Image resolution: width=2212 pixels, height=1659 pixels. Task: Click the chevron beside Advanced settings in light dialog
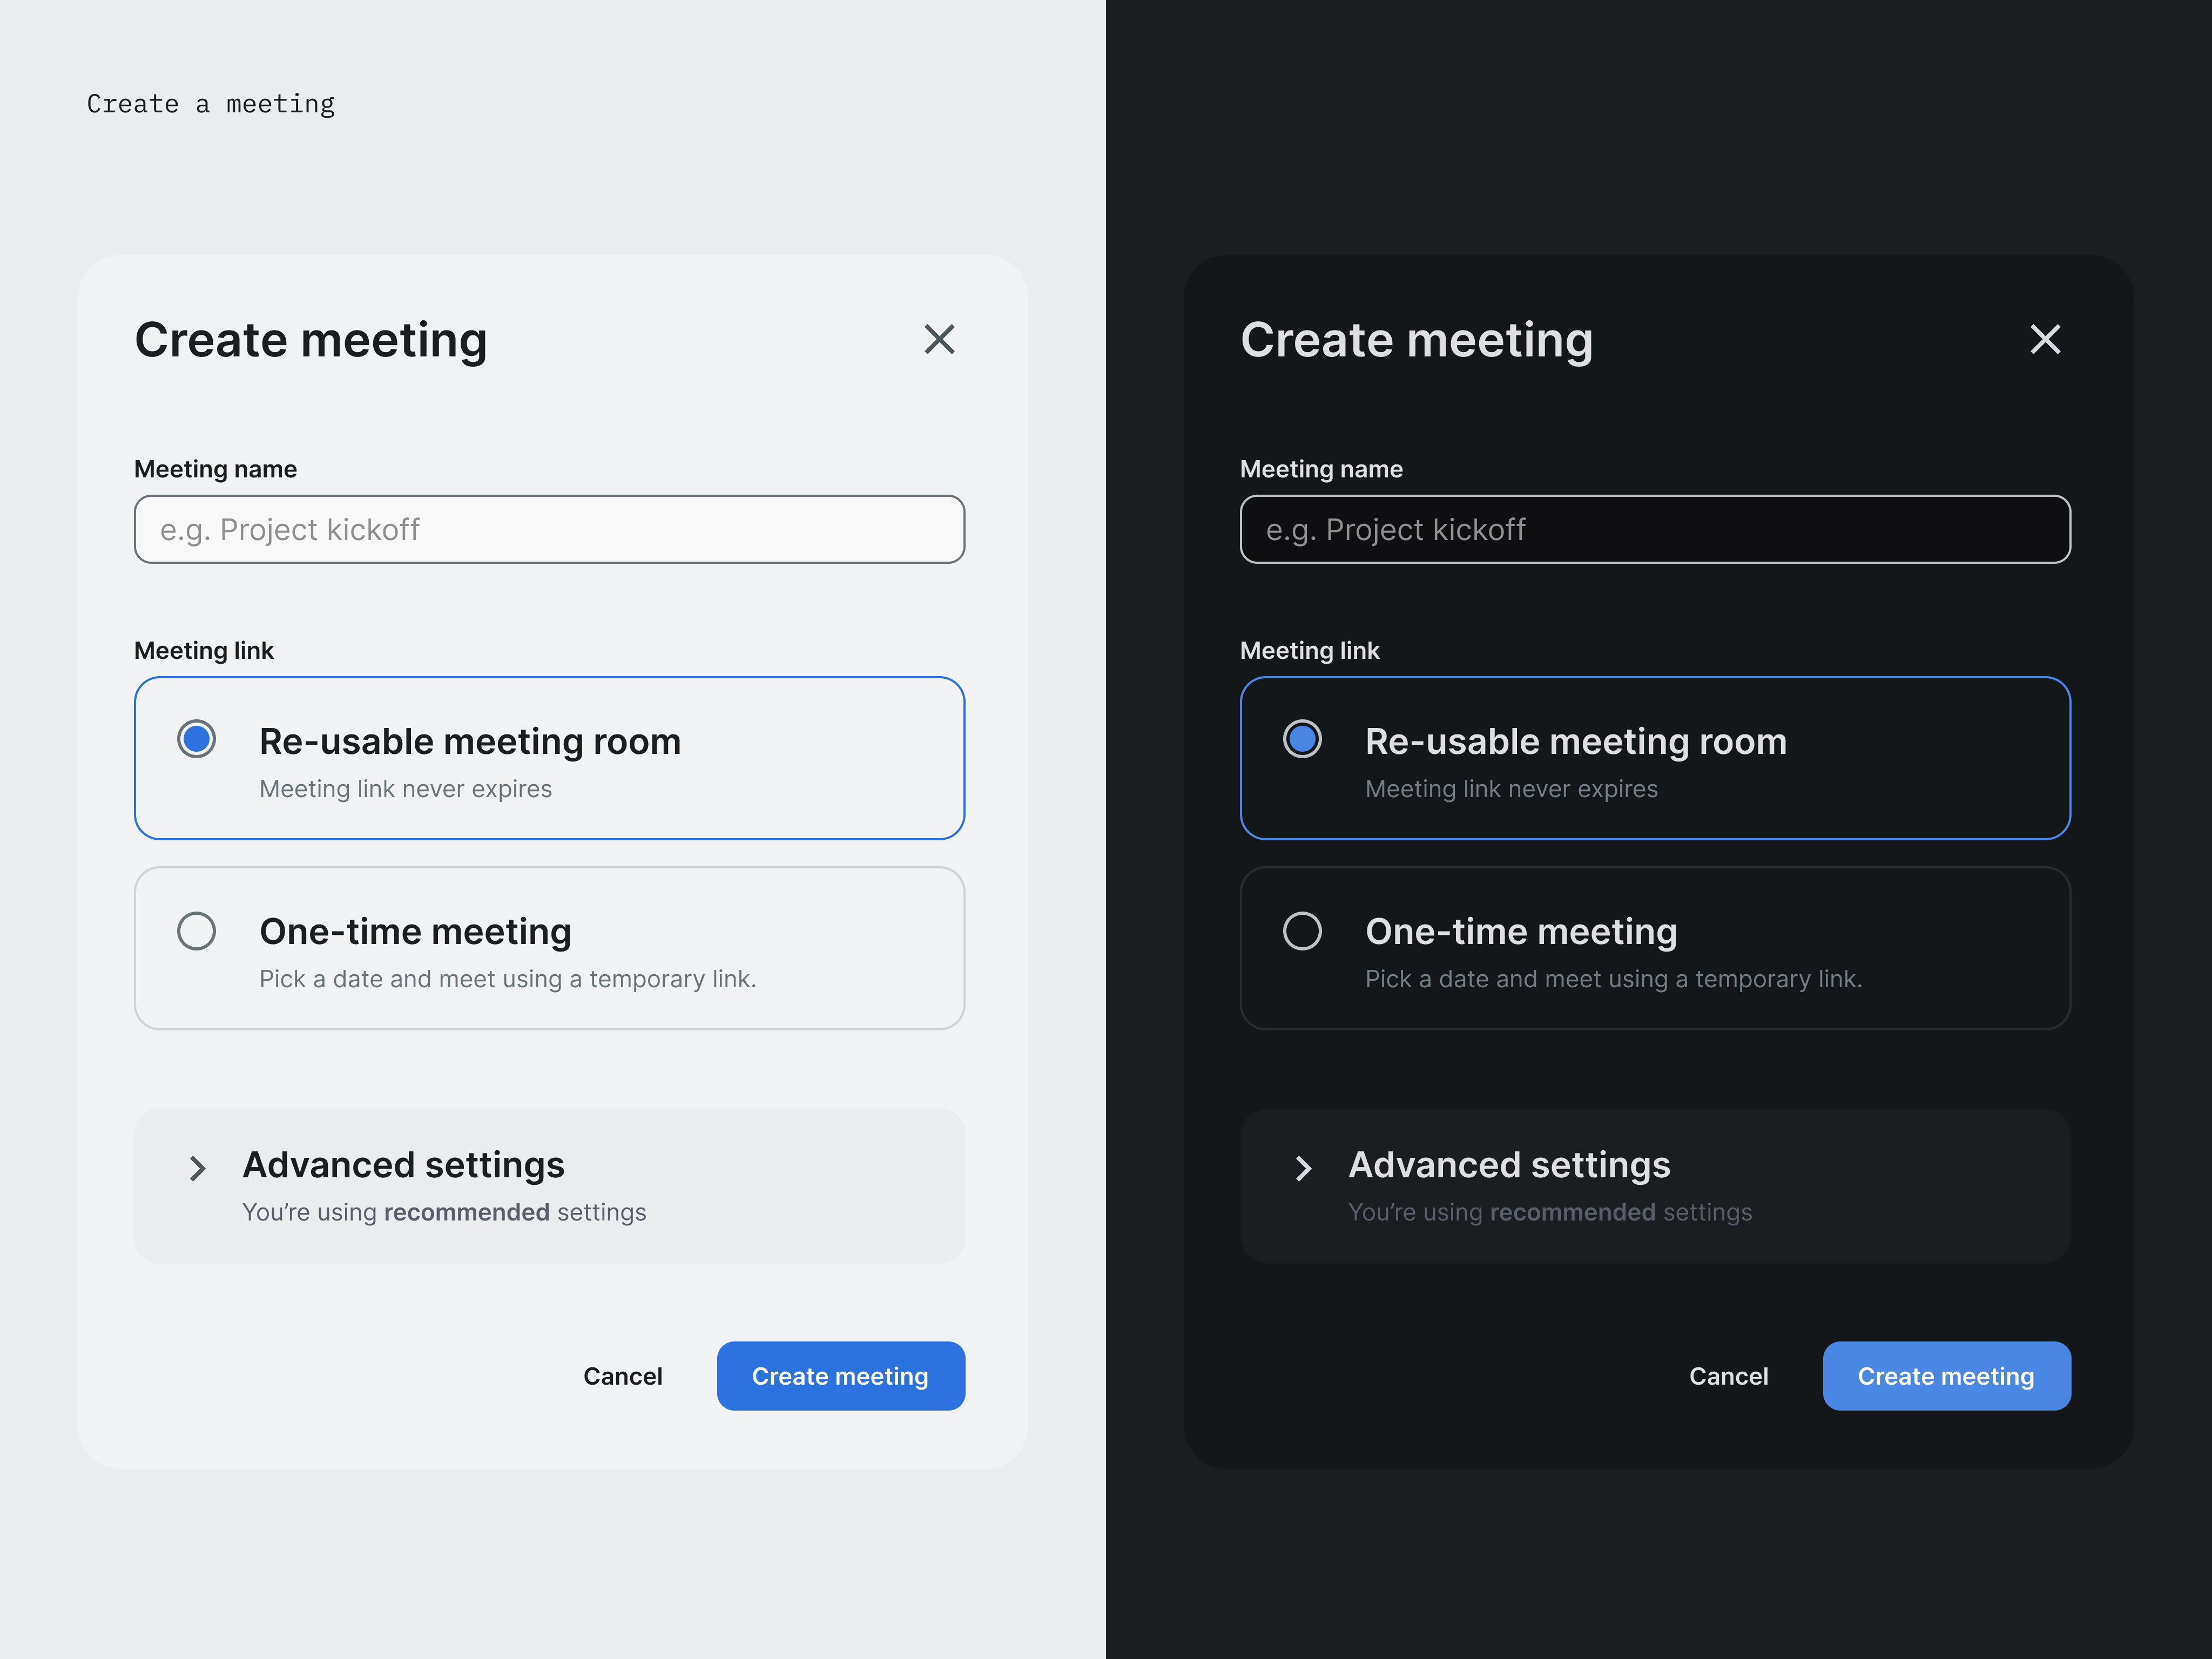pos(196,1167)
